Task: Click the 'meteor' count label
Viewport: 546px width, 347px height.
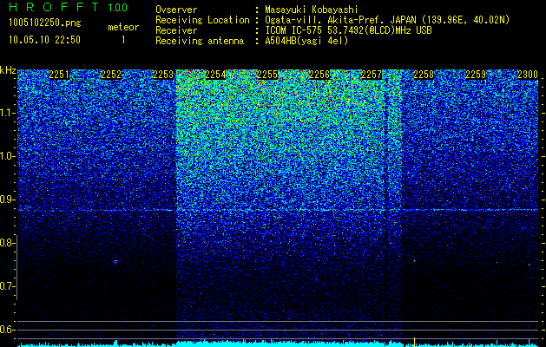Action: point(123,27)
